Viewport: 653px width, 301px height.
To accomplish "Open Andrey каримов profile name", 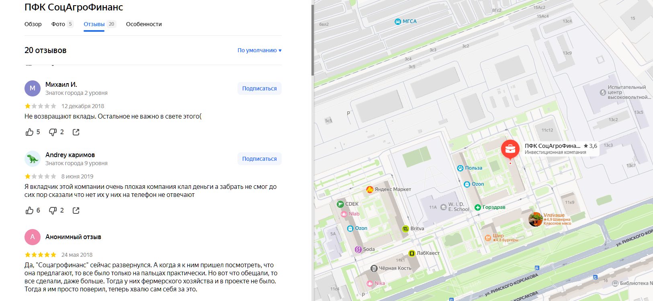I will [x=70, y=155].
